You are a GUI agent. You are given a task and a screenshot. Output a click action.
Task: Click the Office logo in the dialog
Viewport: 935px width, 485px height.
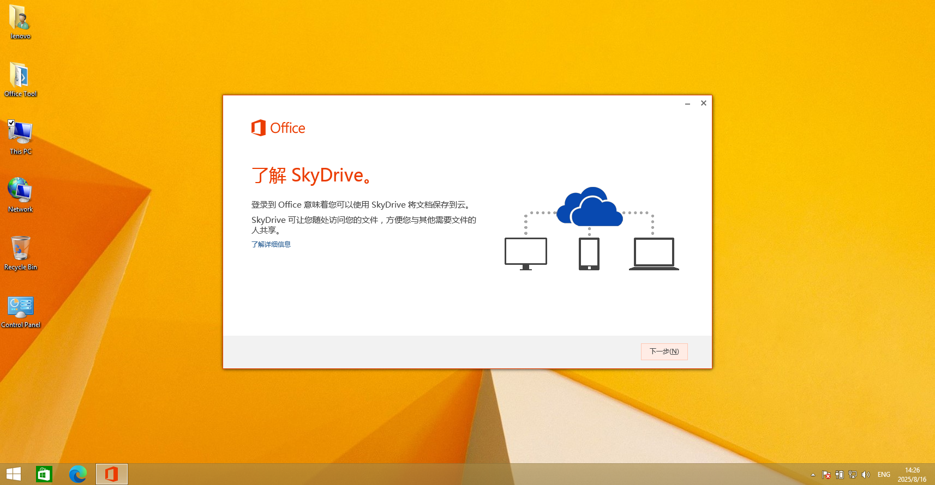pyautogui.click(x=278, y=128)
